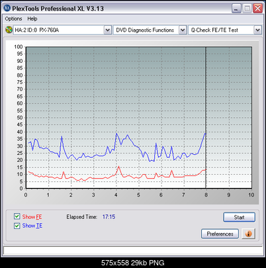The height and width of the screenshot is (268, 266).
Task: Open the DVD Diagnostic Functions combo box
Action: click(x=150, y=30)
